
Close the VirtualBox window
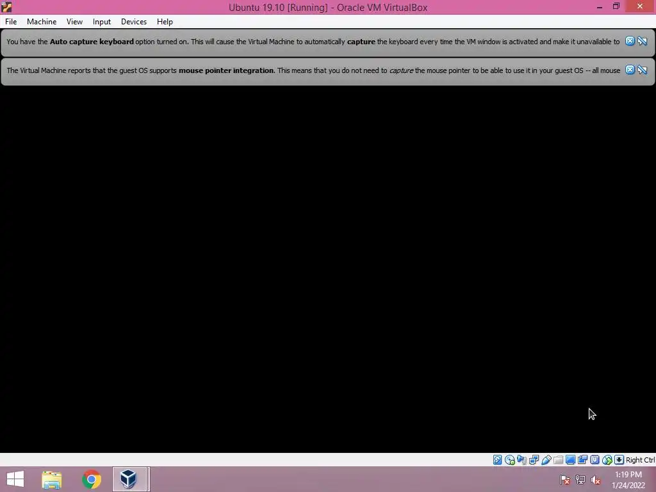click(x=640, y=6)
